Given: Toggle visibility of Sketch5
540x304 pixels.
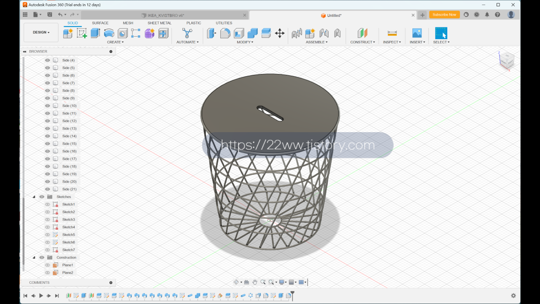Looking at the screenshot, I should pos(47,235).
